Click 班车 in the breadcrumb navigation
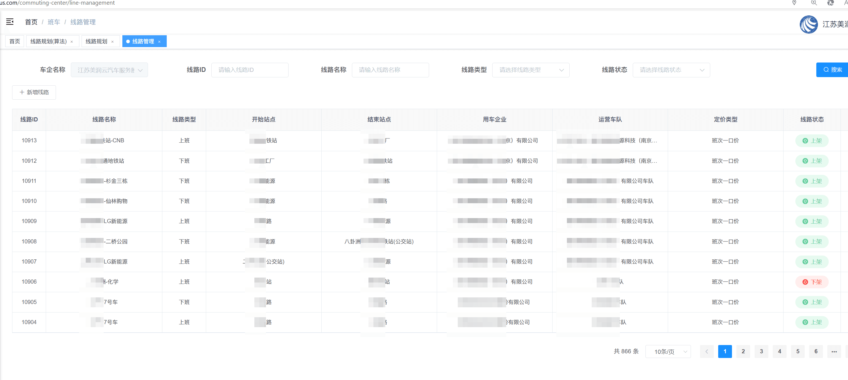This screenshot has height=380, width=848. point(54,22)
